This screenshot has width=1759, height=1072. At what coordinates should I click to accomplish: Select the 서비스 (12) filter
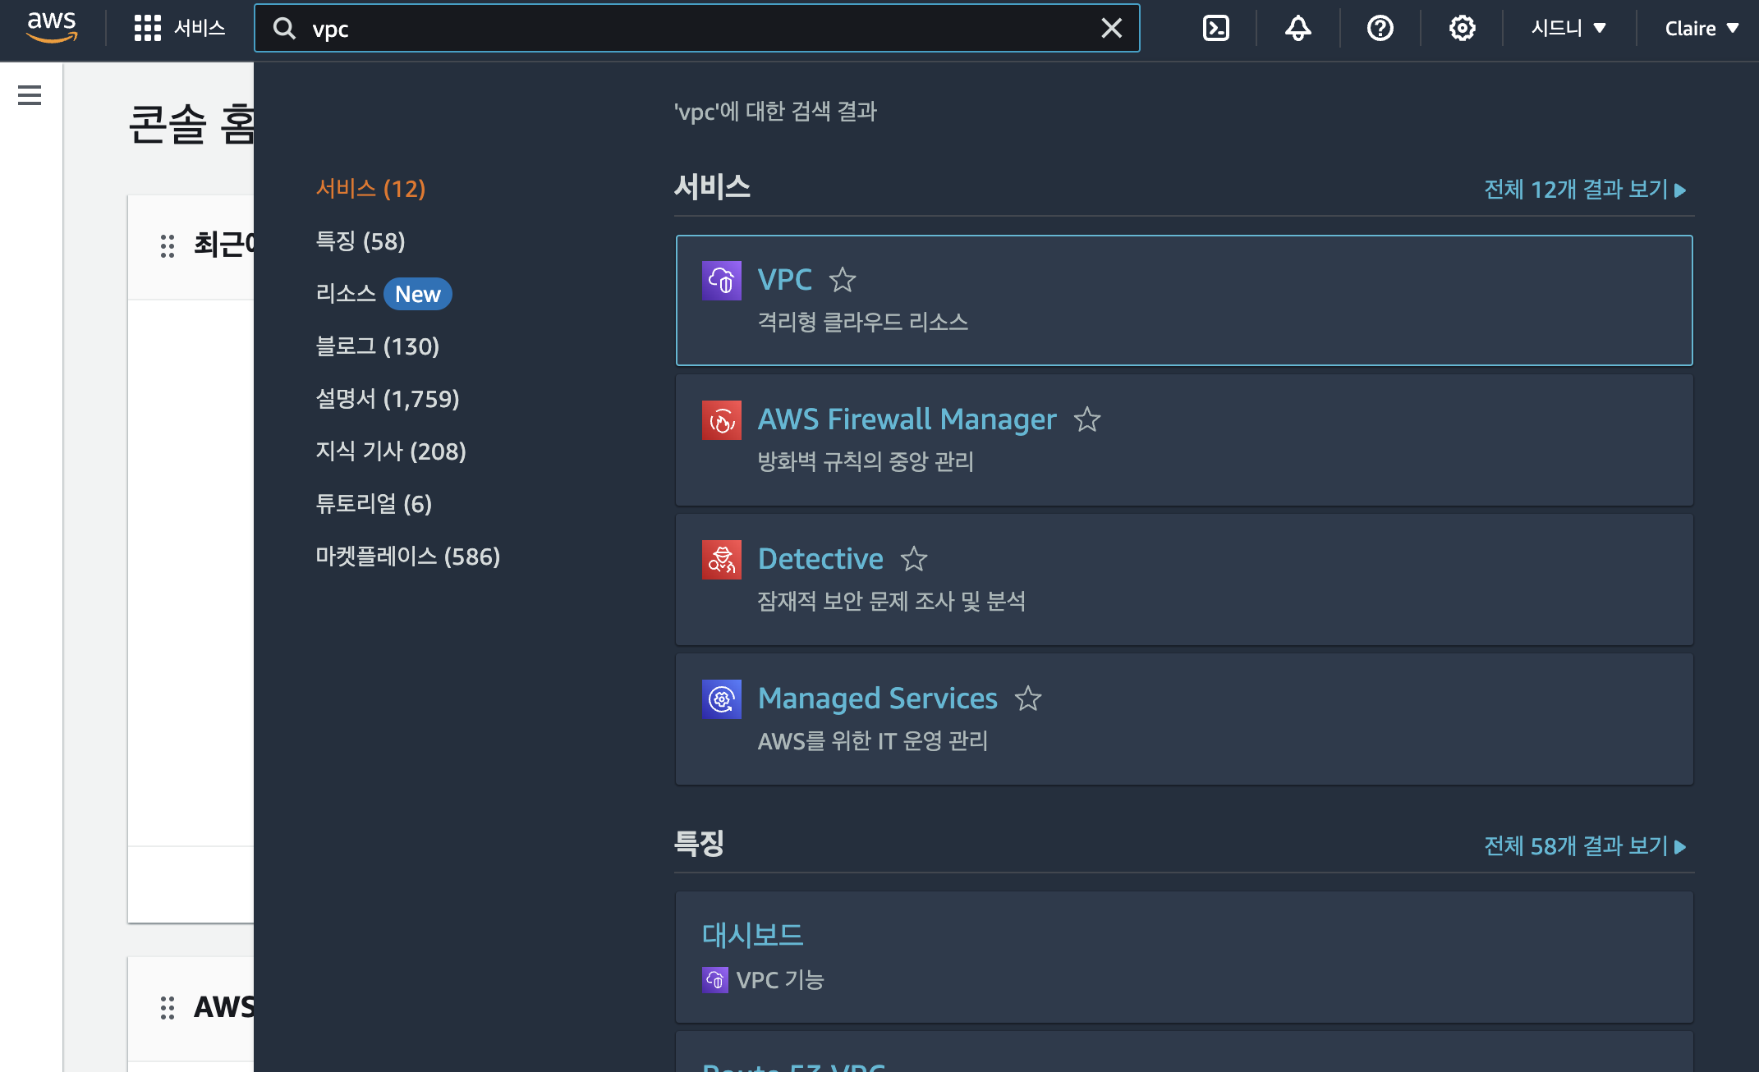371,189
